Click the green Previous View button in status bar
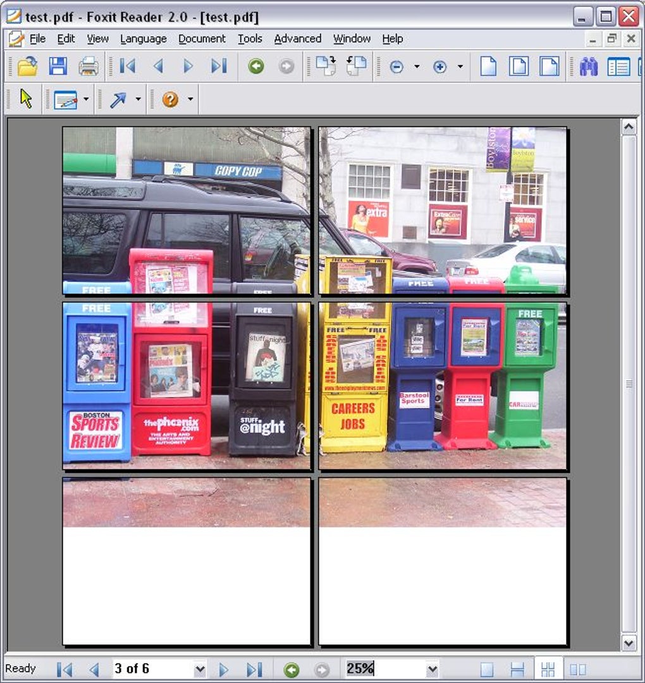 292,669
